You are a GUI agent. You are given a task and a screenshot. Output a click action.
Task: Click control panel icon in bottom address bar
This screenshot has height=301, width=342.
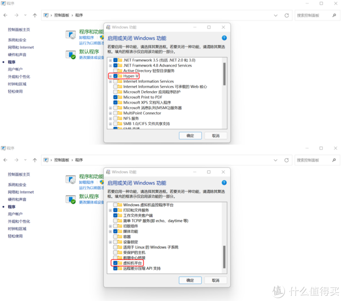(x=46, y=160)
